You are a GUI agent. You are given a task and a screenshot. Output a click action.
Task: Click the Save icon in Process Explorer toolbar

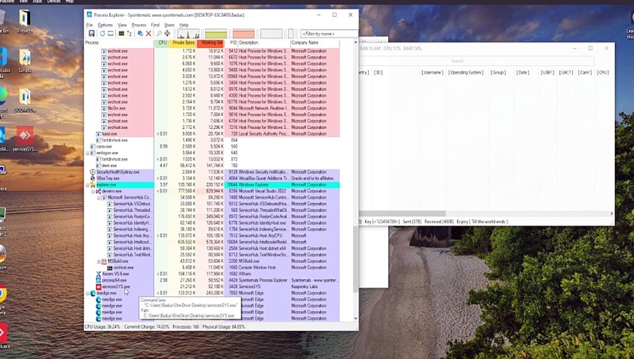[92, 33]
